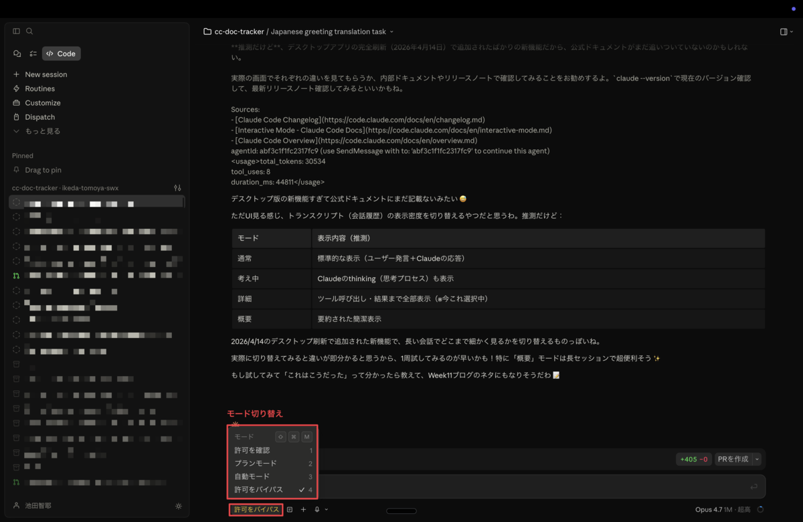Click the 許可をバイパス mode button below input
This screenshot has width=803, height=522.
point(256,510)
